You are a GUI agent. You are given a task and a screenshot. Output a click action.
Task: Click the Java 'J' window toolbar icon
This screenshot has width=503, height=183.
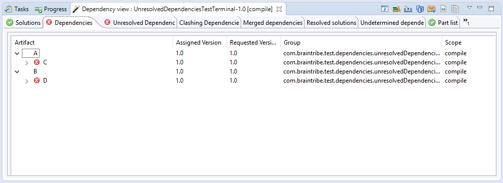pos(385,9)
